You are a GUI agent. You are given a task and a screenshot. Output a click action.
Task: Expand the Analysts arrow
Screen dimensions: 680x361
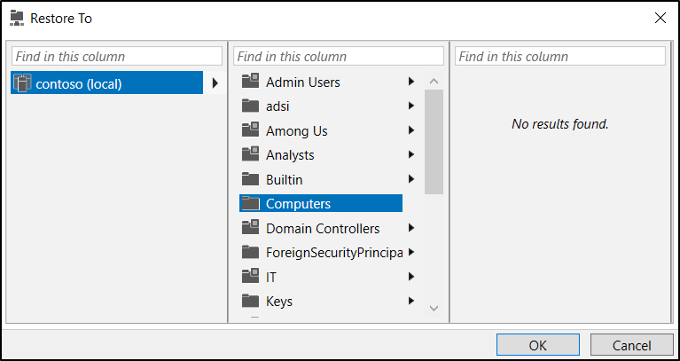[411, 154]
